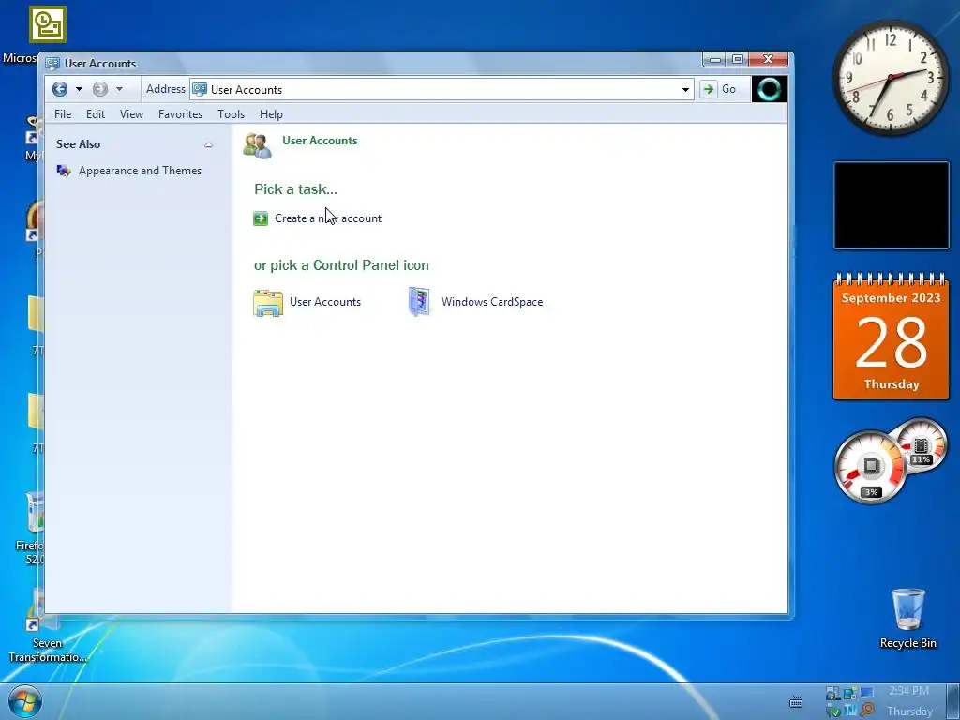Open the Edit menu
The width and height of the screenshot is (960, 720).
tap(96, 114)
